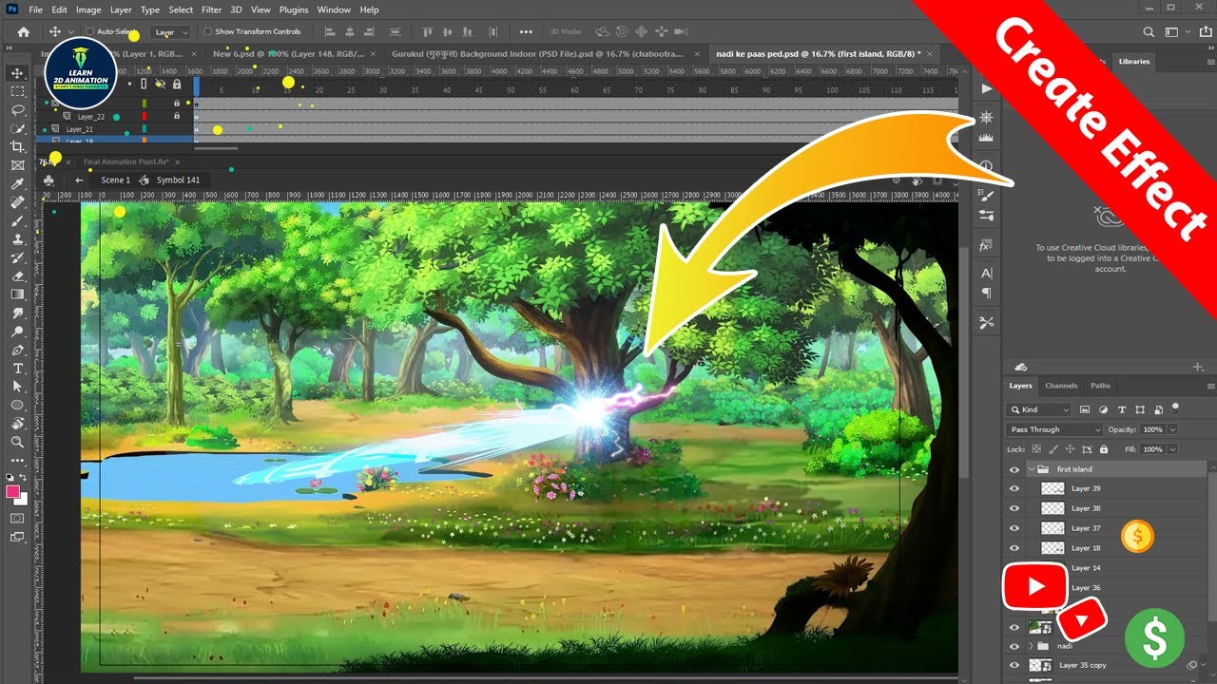This screenshot has width=1217, height=684.
Task: Expand the nadi group
Action: 1032,646
